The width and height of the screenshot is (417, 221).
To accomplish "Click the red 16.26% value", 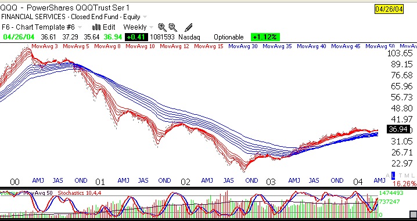I will (404, 183).
